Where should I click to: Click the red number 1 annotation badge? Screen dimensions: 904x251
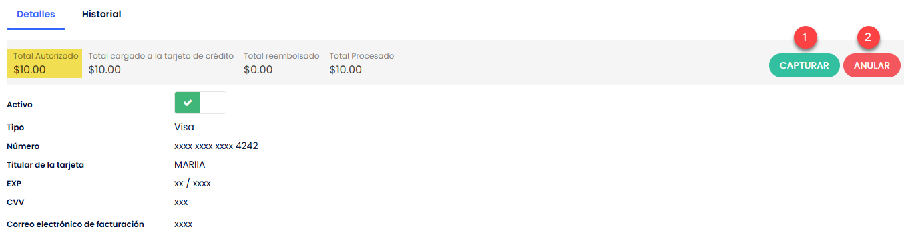coord(805,37)
